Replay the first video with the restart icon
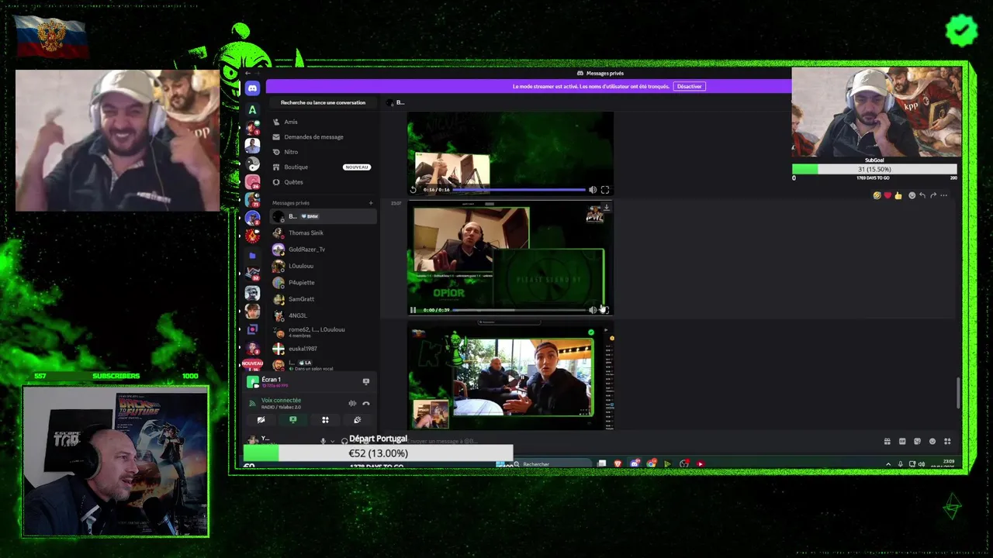The image size is (993, 558). click(x=413, y=189)
